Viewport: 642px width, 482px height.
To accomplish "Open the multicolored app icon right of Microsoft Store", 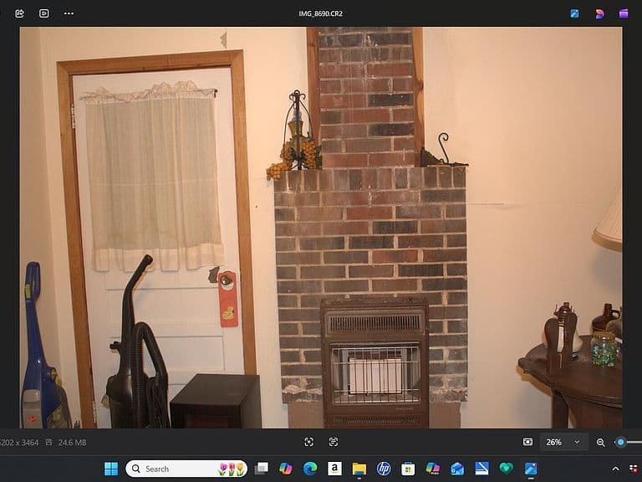I will [432, 469].
